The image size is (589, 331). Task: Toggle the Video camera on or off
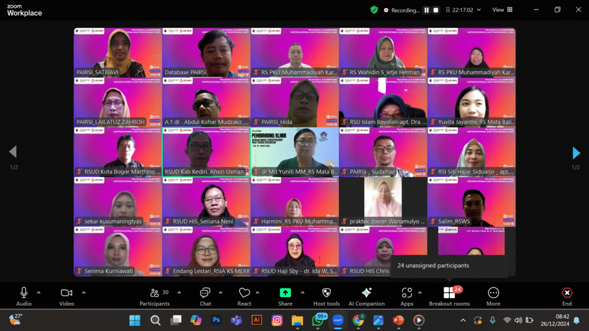[x=67, y=294]
